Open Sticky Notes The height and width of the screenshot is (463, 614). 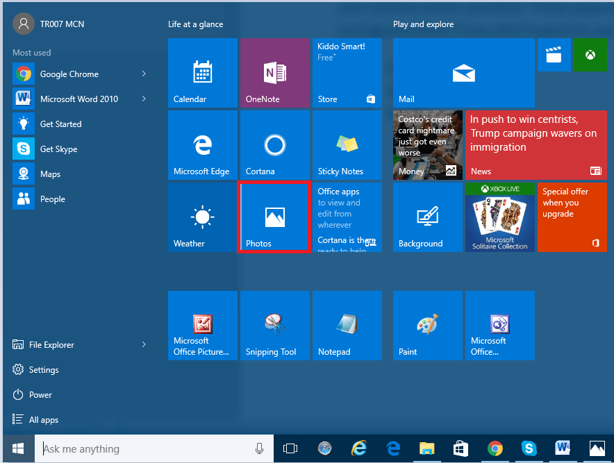[x=347, y=145]
